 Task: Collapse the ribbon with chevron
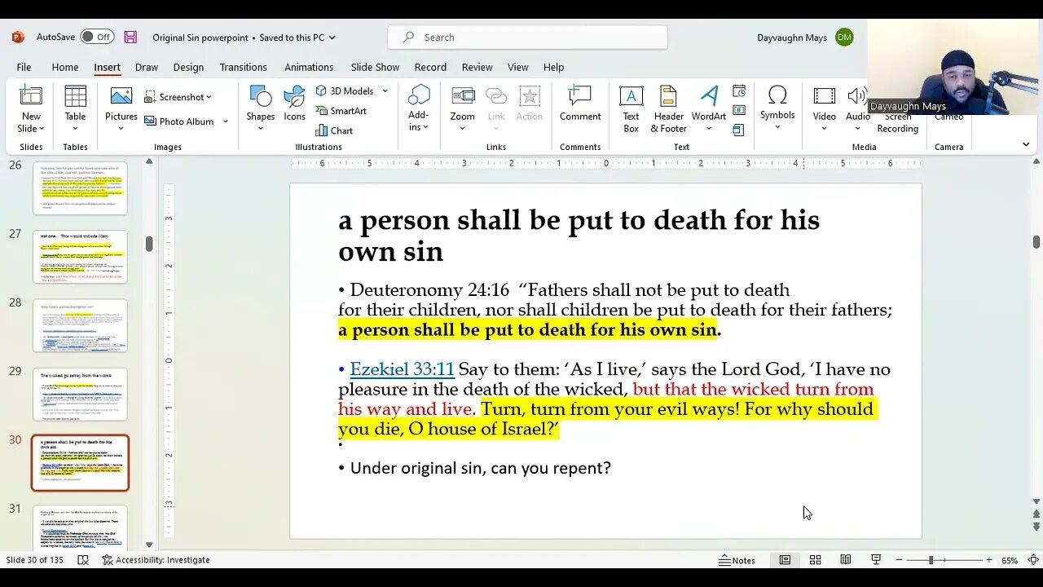(x=1026, y=144)
